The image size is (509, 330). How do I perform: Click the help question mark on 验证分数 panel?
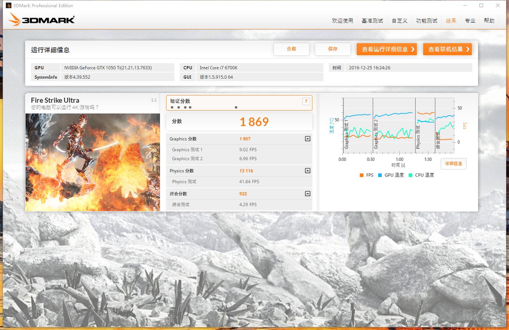click(x=306, y=101)
